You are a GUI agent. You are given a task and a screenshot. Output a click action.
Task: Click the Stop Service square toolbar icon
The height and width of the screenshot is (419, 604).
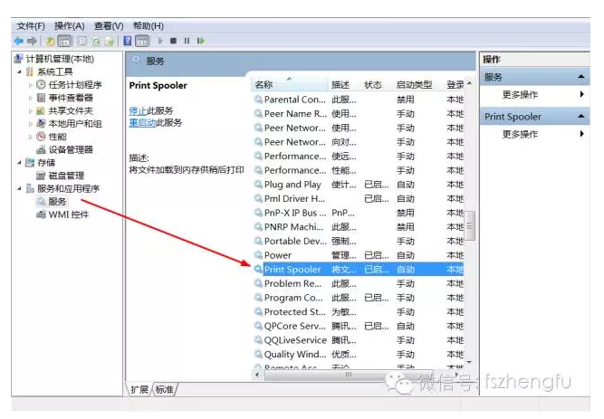(x=174, y=41)
